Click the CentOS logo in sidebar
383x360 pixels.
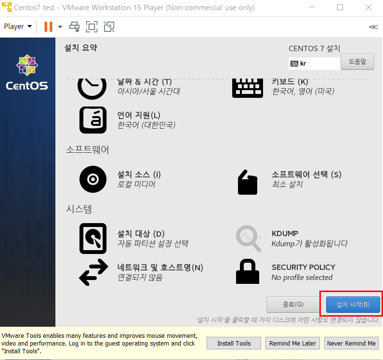(x=27, y=72)
